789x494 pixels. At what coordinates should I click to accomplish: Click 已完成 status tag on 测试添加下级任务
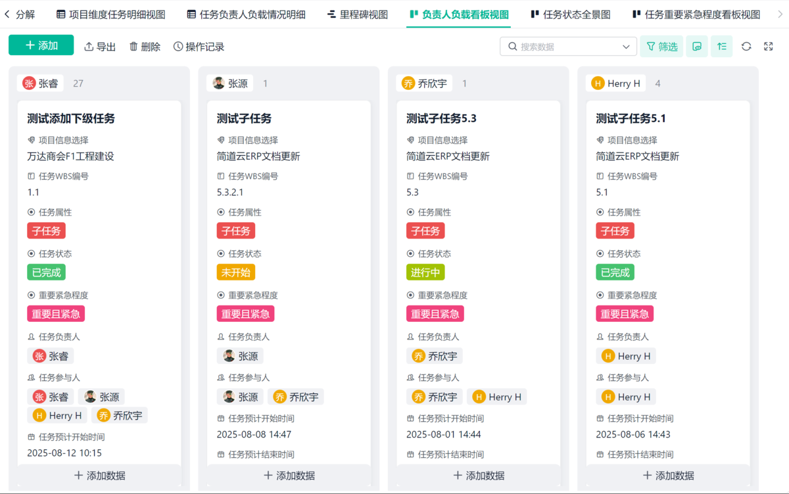coord(46,272)
